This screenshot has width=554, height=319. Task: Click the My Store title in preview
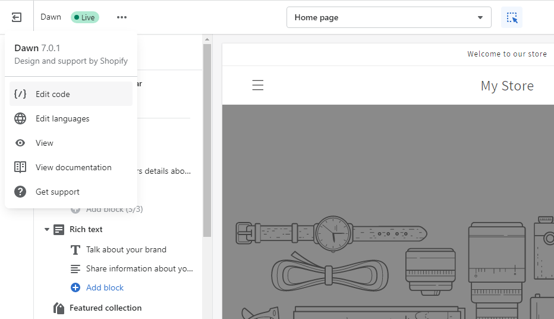point(506,86)
